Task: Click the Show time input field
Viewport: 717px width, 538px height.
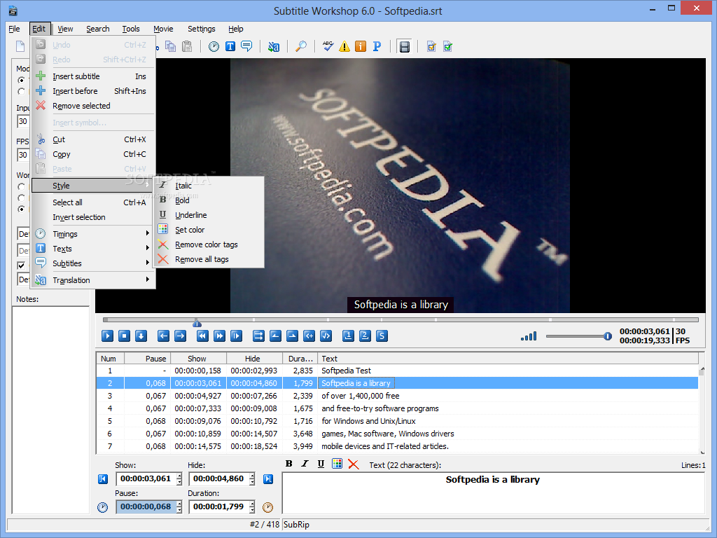Action: pos(146,478)
